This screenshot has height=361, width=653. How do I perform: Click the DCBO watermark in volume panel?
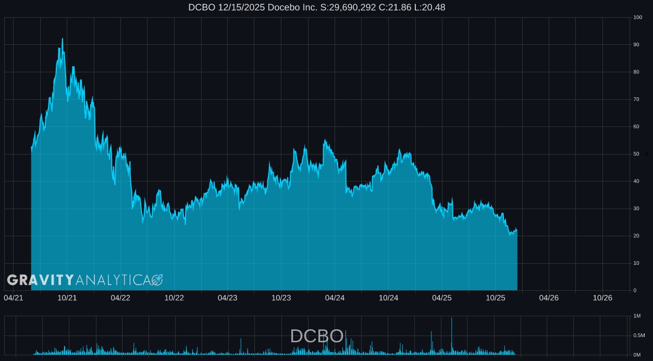point(316,336)
